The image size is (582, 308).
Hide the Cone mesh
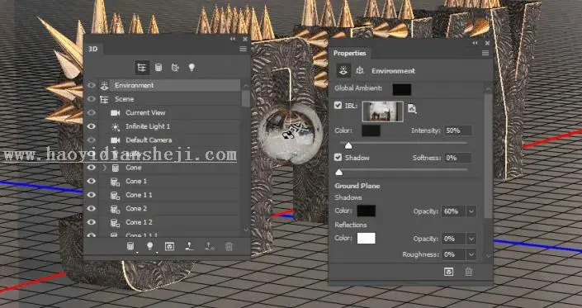(91, 168)
